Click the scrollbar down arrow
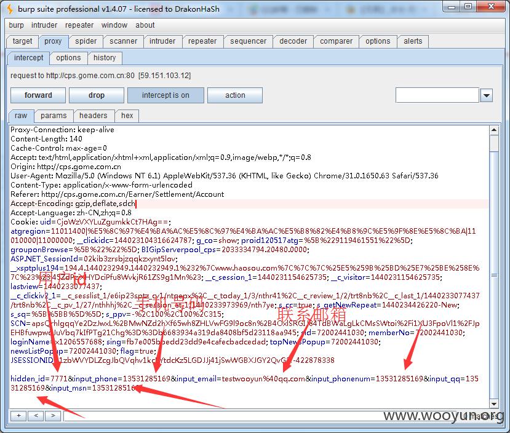 point(494,403)
